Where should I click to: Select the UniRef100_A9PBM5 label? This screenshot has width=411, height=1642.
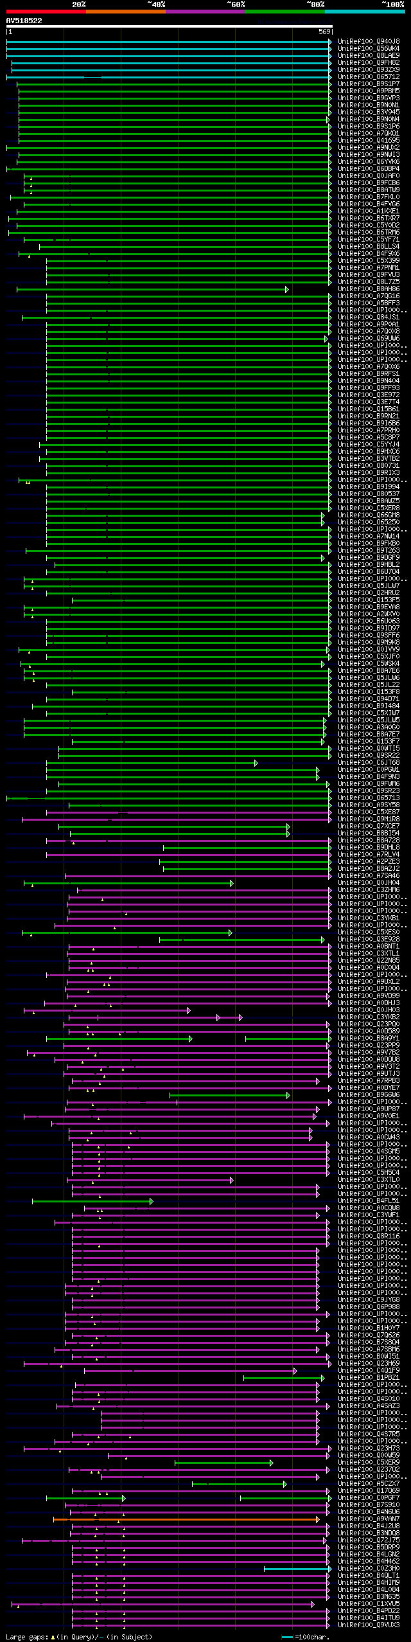[x=369, y=91]
